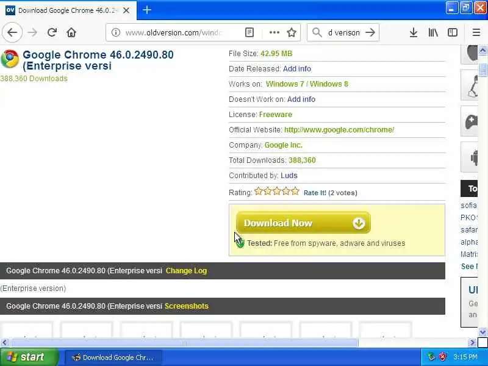Close the Download Google Chrome tab
The height and width of the screenshot is (366, 488).
(126, 10)
